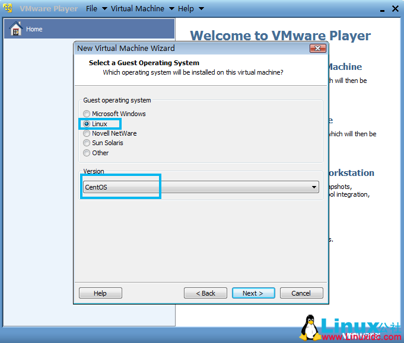Image resolution: width=404 pixels, height=343 pixels.
Task: Close the New Virtual Machine Wizard dialog
Action: pos(318,49)
